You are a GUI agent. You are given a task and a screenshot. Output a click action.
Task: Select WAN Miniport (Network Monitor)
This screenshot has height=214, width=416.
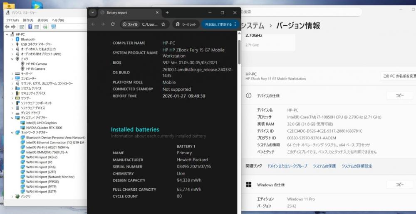[50, 177]
